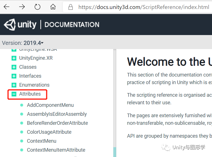Screen dimensions: 212x157
Task: Expand the UnityEngine.XR tree node
Action: (x=14, y=58)
